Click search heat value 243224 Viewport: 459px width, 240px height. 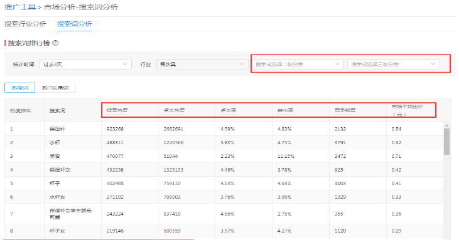click(x=115, y=214)
